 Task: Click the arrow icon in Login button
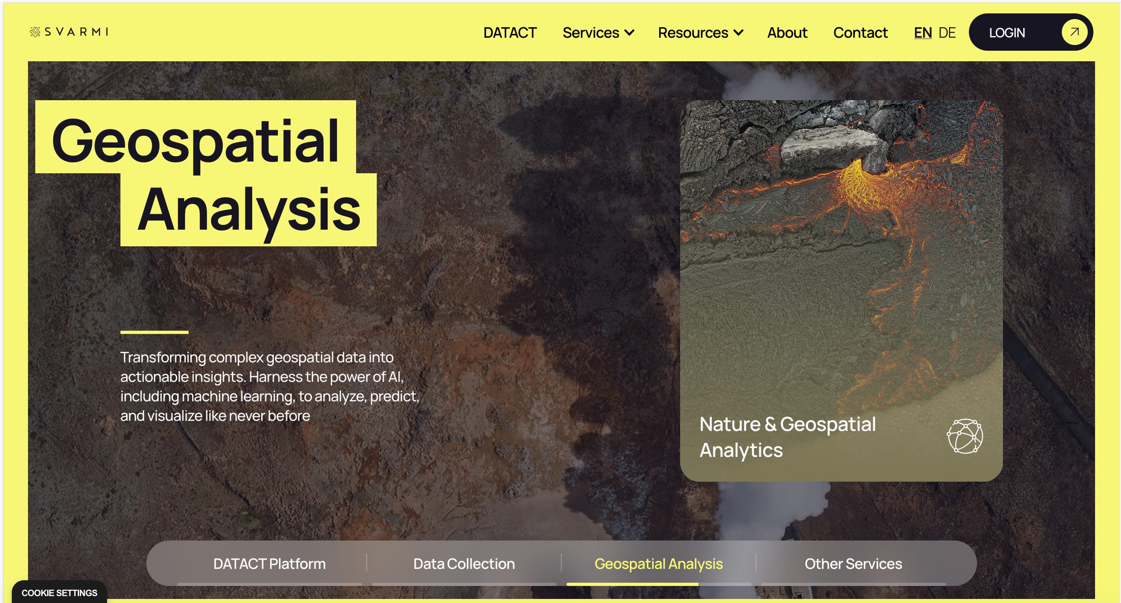tap(1074, 32)
